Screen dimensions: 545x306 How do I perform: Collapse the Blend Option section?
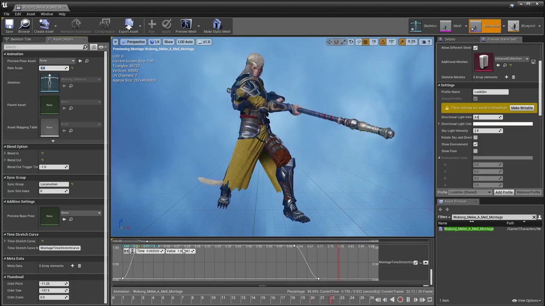click(x=5, y=147)
